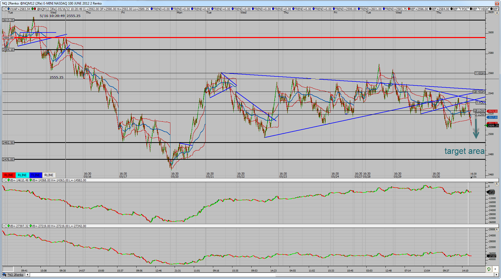Image resolution: width=501 pixels, height=279 pixels.
Task: Toggle autoscale 'A' on the VB=-27397.32 subgraph
Action: click(x=497, y=229)
